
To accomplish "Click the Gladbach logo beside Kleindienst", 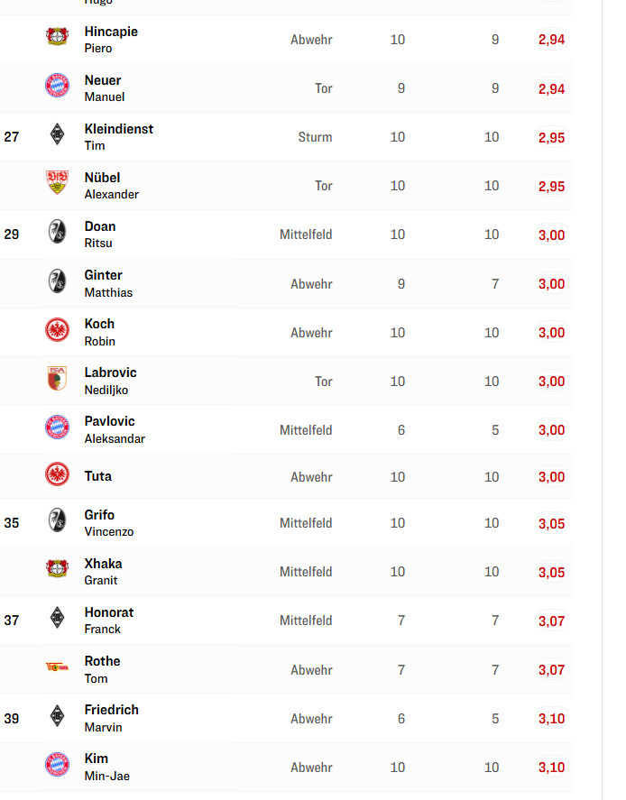I will coord(57,134).
